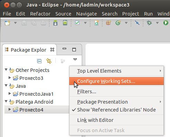Click the green Run button icon
The image size is (170, 137).
tap(166, 23)
